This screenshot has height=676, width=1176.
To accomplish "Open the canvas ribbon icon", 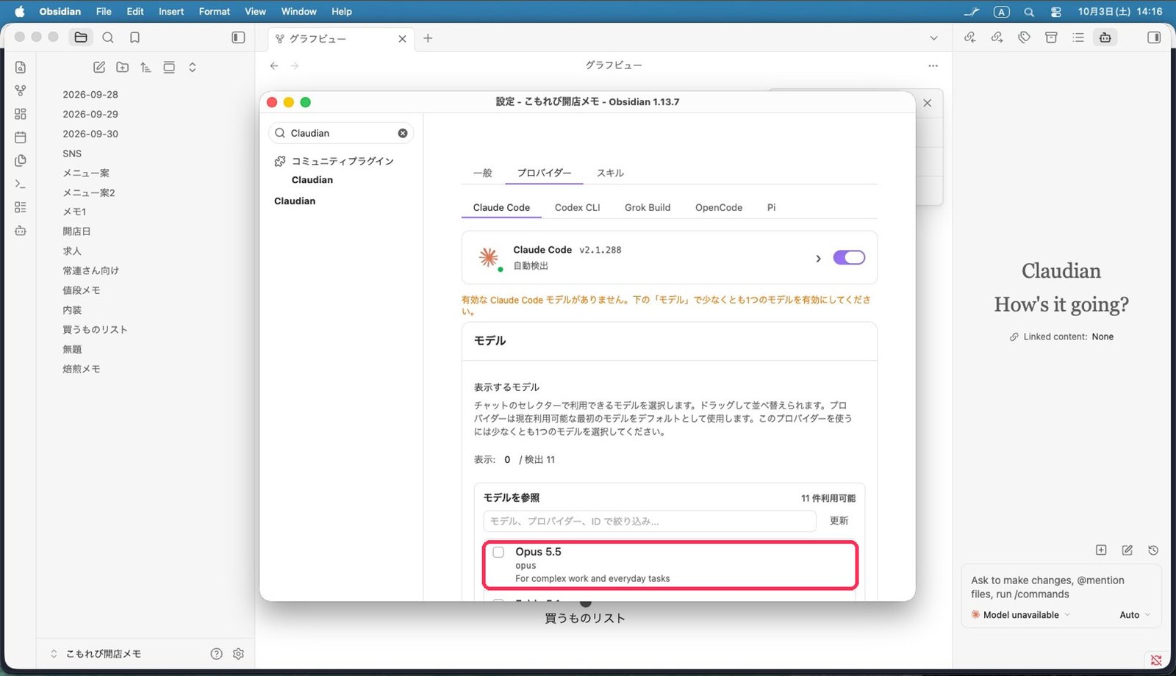I will (21, 114).
